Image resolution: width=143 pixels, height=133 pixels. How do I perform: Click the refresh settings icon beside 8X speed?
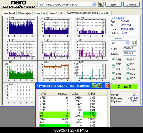click(x=134, y=43)
